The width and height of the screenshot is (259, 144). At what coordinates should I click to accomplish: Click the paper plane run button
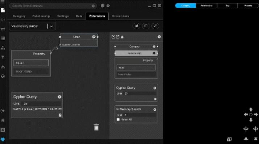137,26
